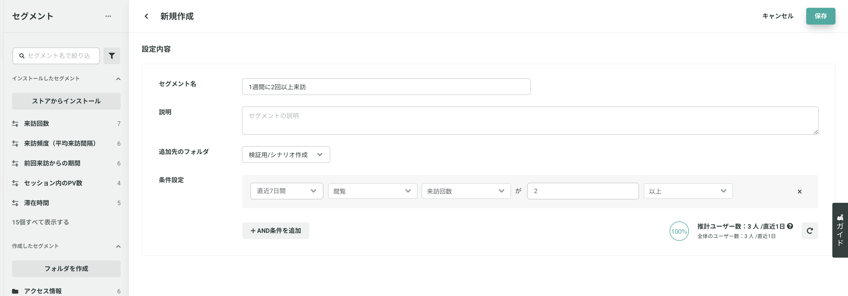Click フォルダを作成 button
This screenshot has width=848, height=296.
point(66,269)
